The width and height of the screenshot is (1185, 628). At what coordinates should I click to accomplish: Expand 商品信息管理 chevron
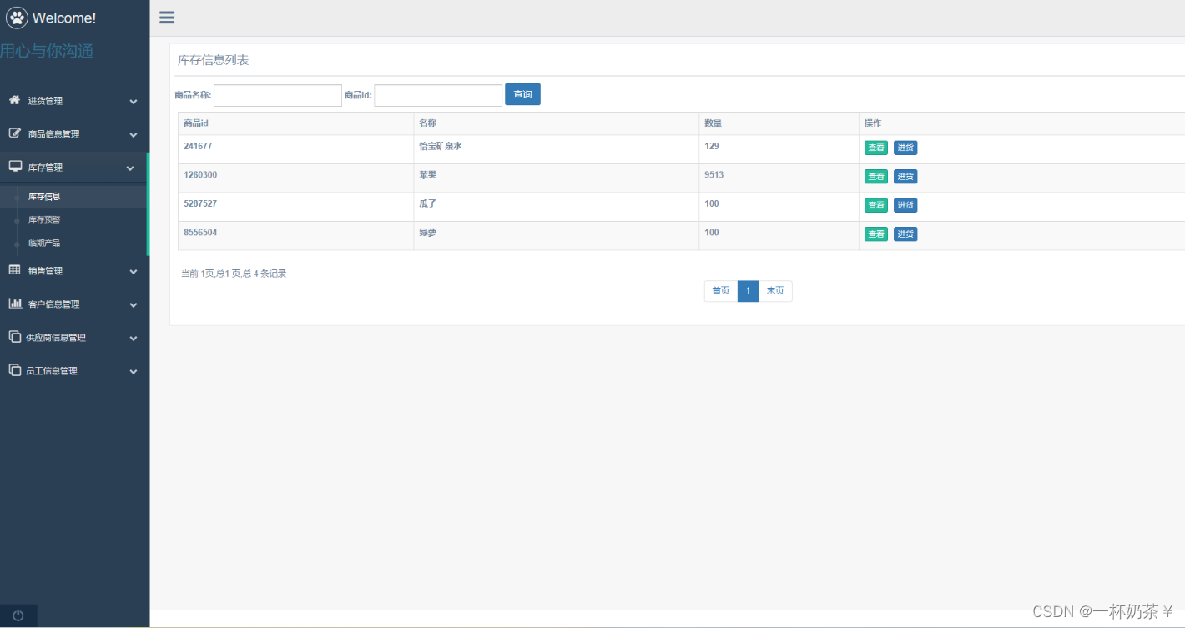[x=134, y=135]
